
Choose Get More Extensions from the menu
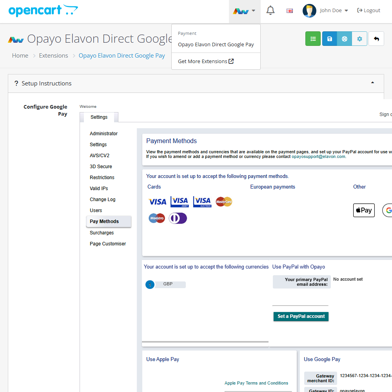205,62
